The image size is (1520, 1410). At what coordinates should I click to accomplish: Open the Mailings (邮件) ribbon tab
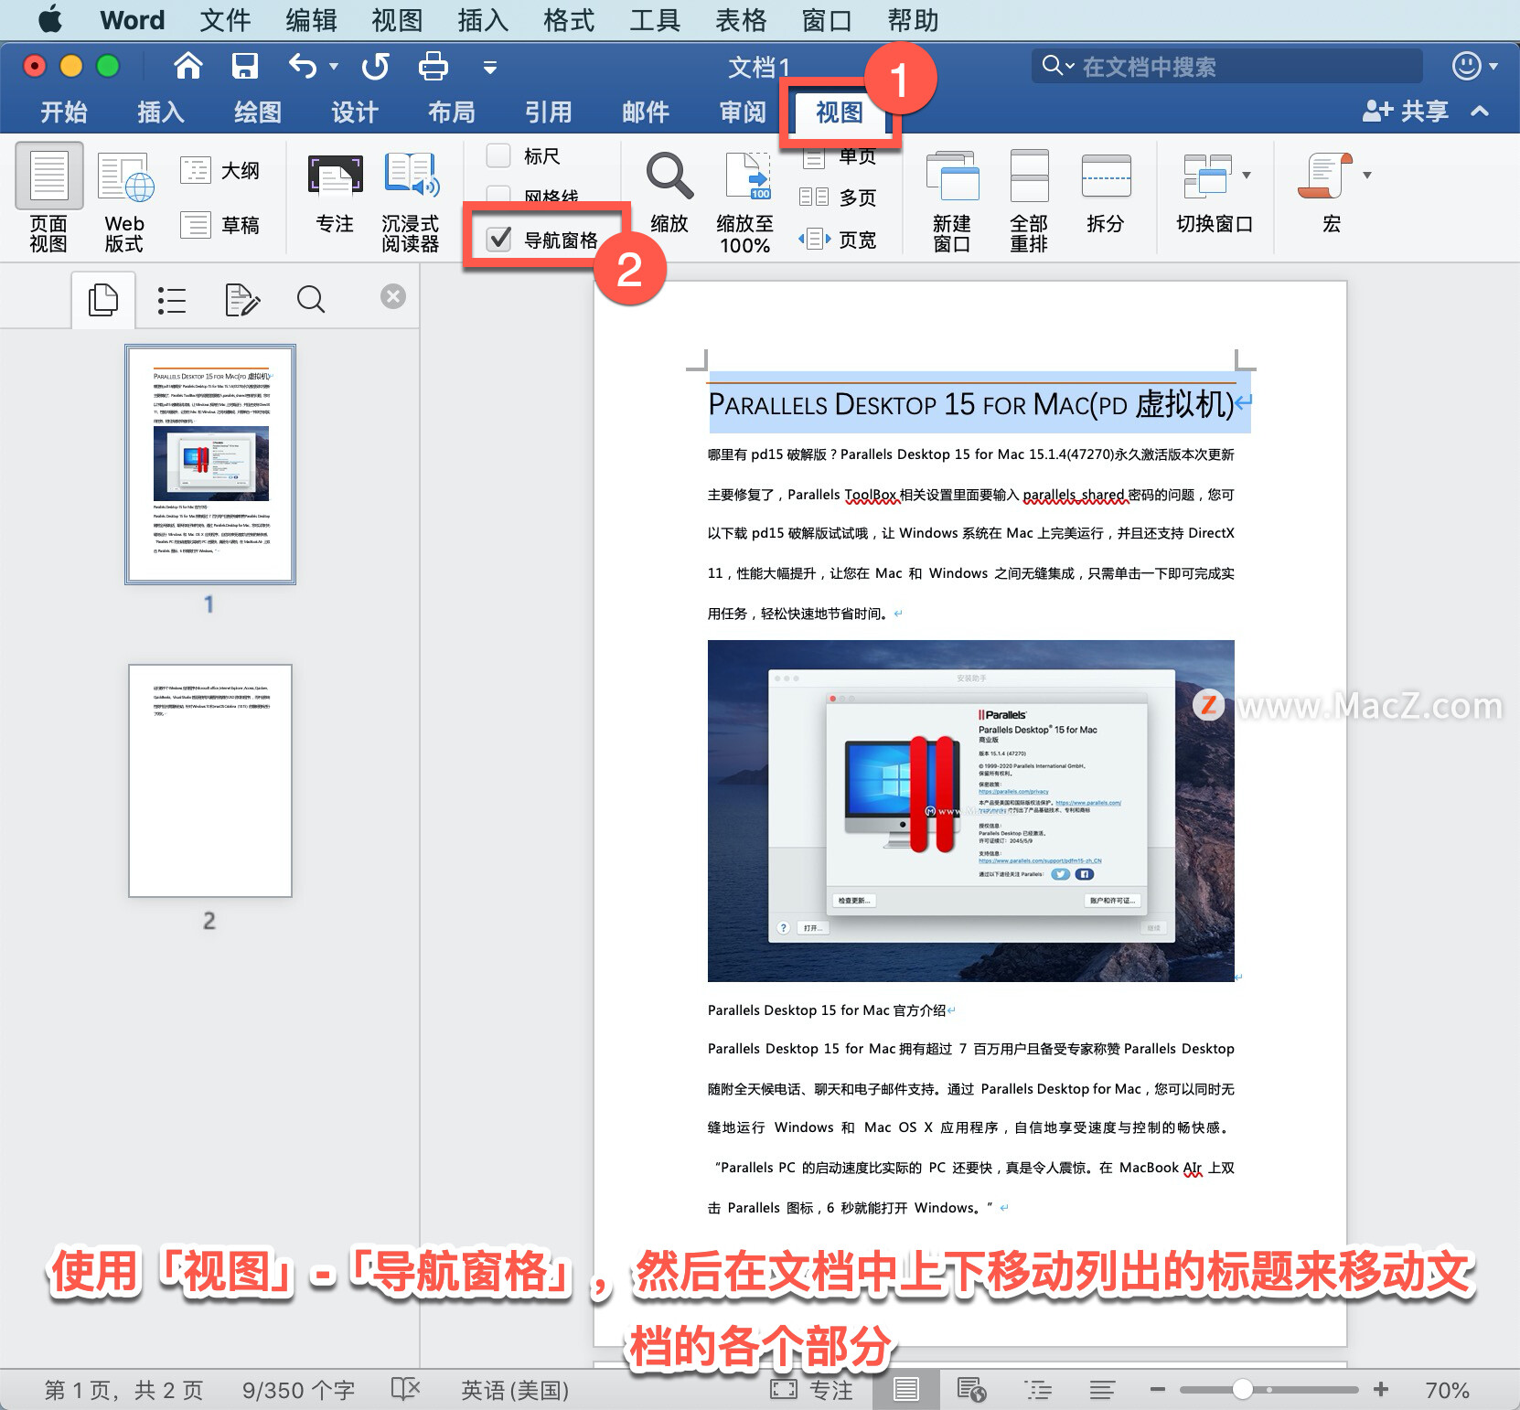click(x=646, y=112)
